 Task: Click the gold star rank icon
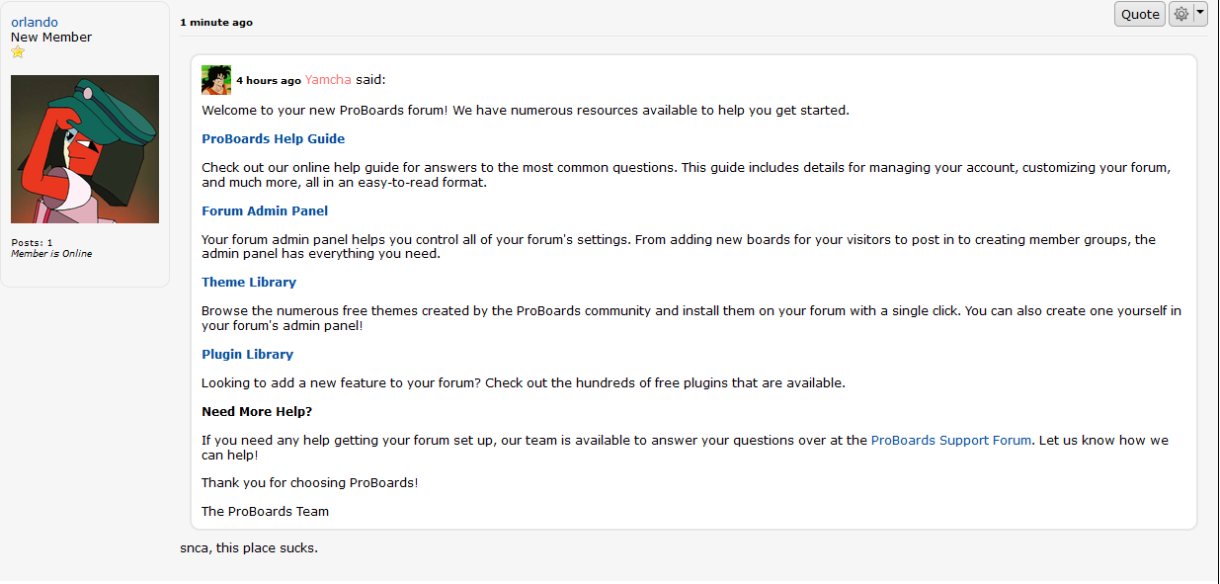tap(18, 52)
